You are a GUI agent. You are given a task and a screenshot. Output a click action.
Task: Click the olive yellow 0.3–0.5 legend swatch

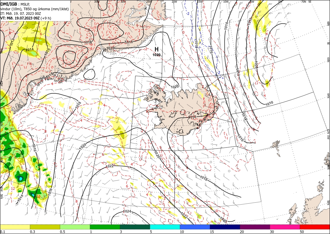45,227
